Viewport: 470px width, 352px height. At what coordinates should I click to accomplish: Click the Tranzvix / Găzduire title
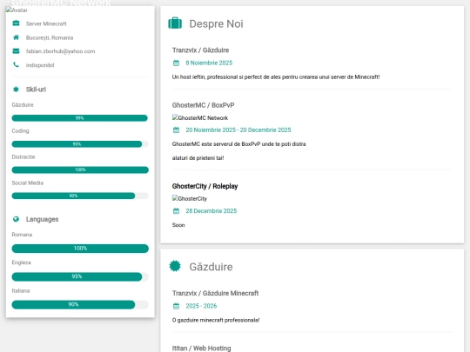click(200, 50)
